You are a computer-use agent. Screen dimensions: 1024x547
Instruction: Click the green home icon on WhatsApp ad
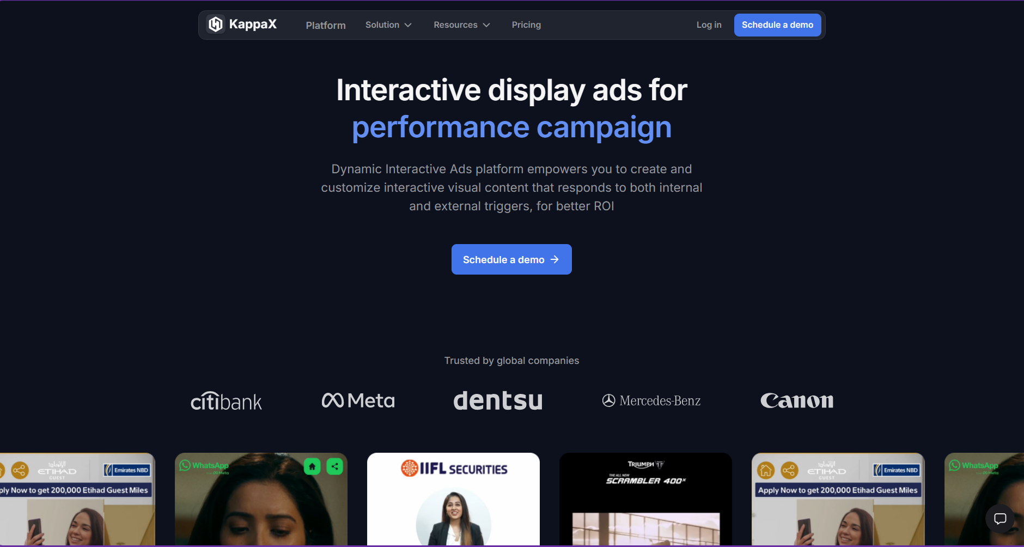312,466
